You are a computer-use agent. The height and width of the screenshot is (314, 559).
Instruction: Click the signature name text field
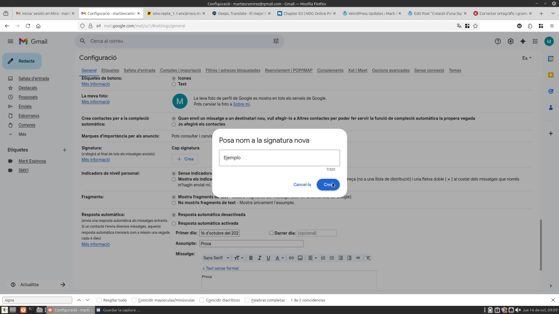coord(279,158)
